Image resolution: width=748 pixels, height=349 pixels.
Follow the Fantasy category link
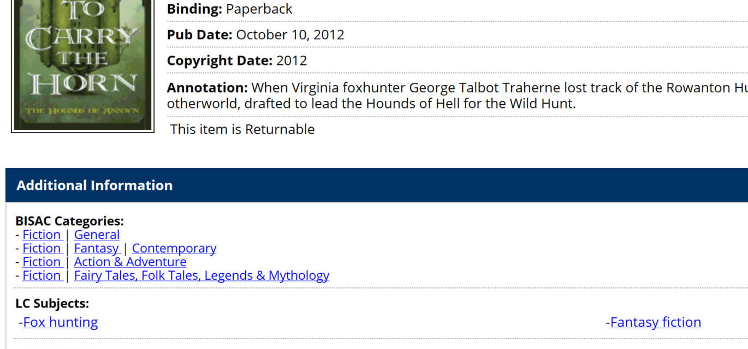coord(96,249)
